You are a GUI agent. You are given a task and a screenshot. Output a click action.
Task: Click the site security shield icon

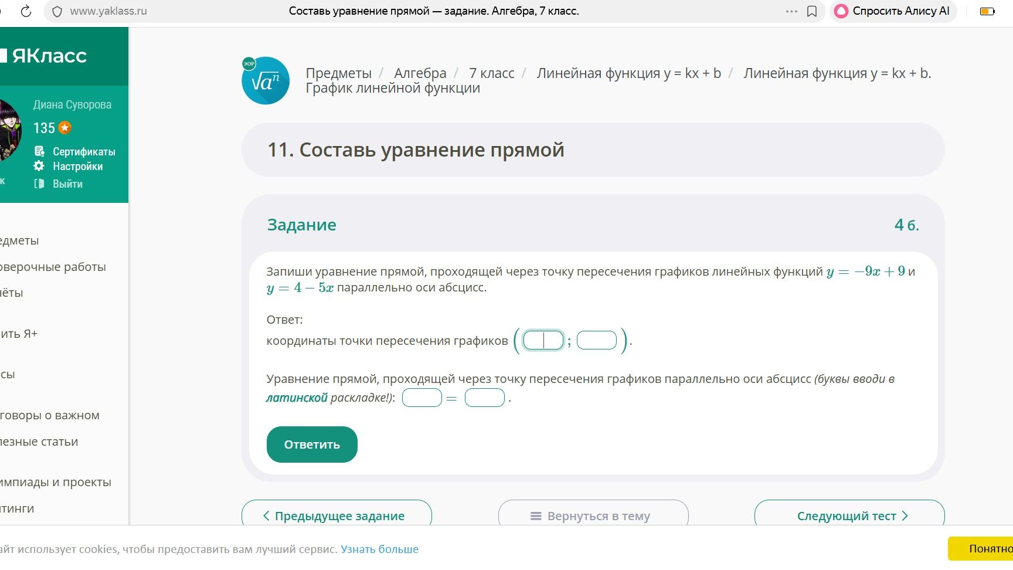(57, 12)
